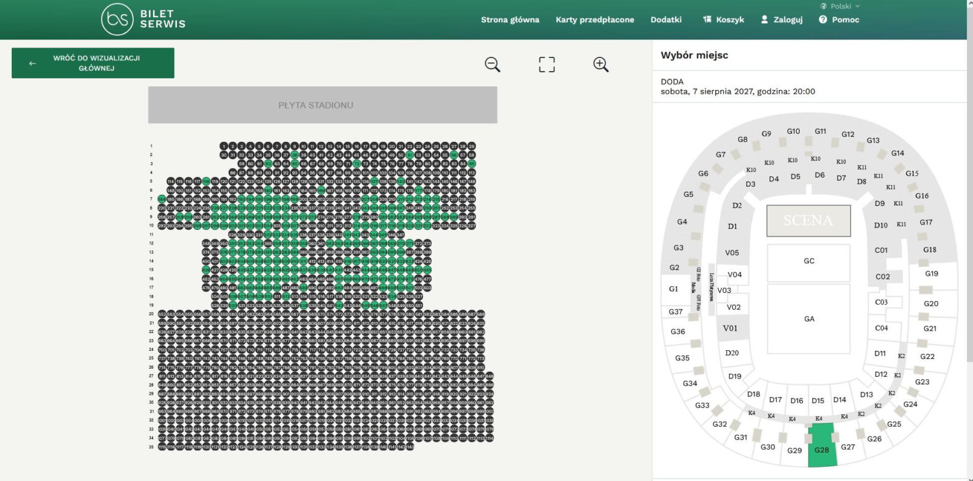Image resolution: width=973 pixels, height=481 pixels.
Task: Select sector G9 on the stadium map
Action: click(766, 133)
